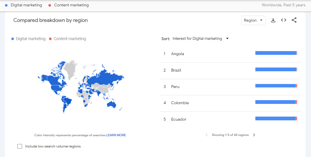
Task: Click Ecuador's interest bar
Action: point(276,119)
